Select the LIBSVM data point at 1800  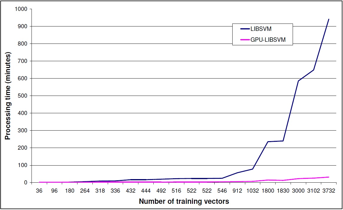268,142
